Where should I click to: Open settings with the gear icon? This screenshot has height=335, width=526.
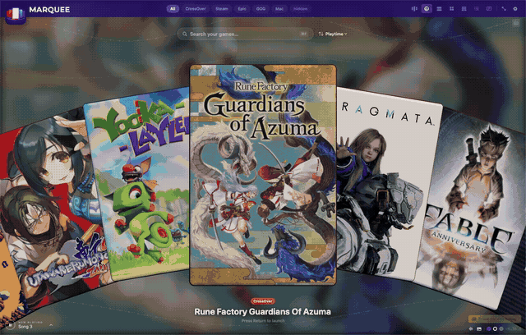(x=515, y=9)
